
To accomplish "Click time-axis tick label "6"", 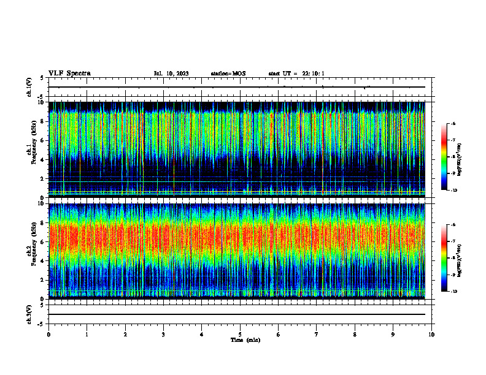I will (x=278, y=335).
